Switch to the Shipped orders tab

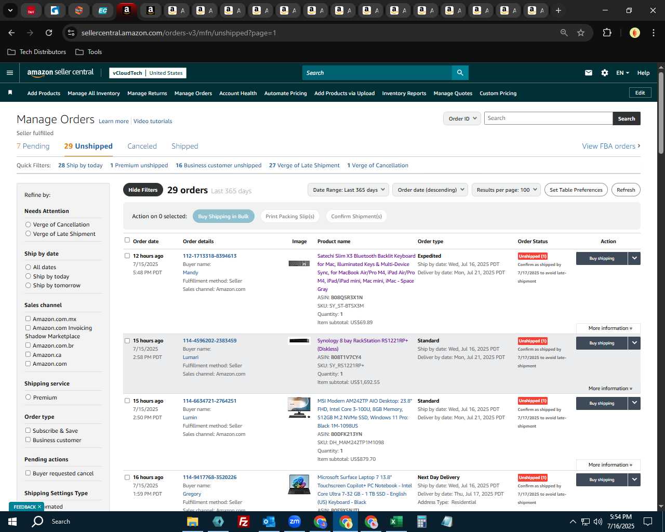click(185, 146)
